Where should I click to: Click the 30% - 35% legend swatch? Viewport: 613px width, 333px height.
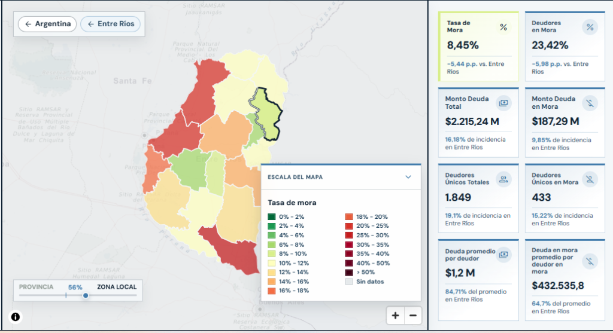[x=349, y=245]
